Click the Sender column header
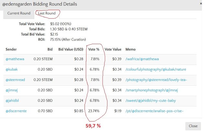207x133 pixels. pos(11,49)
